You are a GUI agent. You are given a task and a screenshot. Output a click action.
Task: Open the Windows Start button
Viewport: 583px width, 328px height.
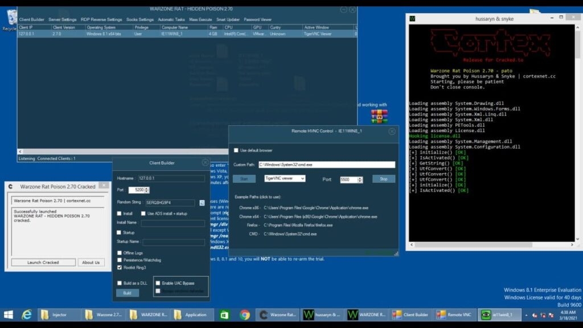tap(8, 314)
